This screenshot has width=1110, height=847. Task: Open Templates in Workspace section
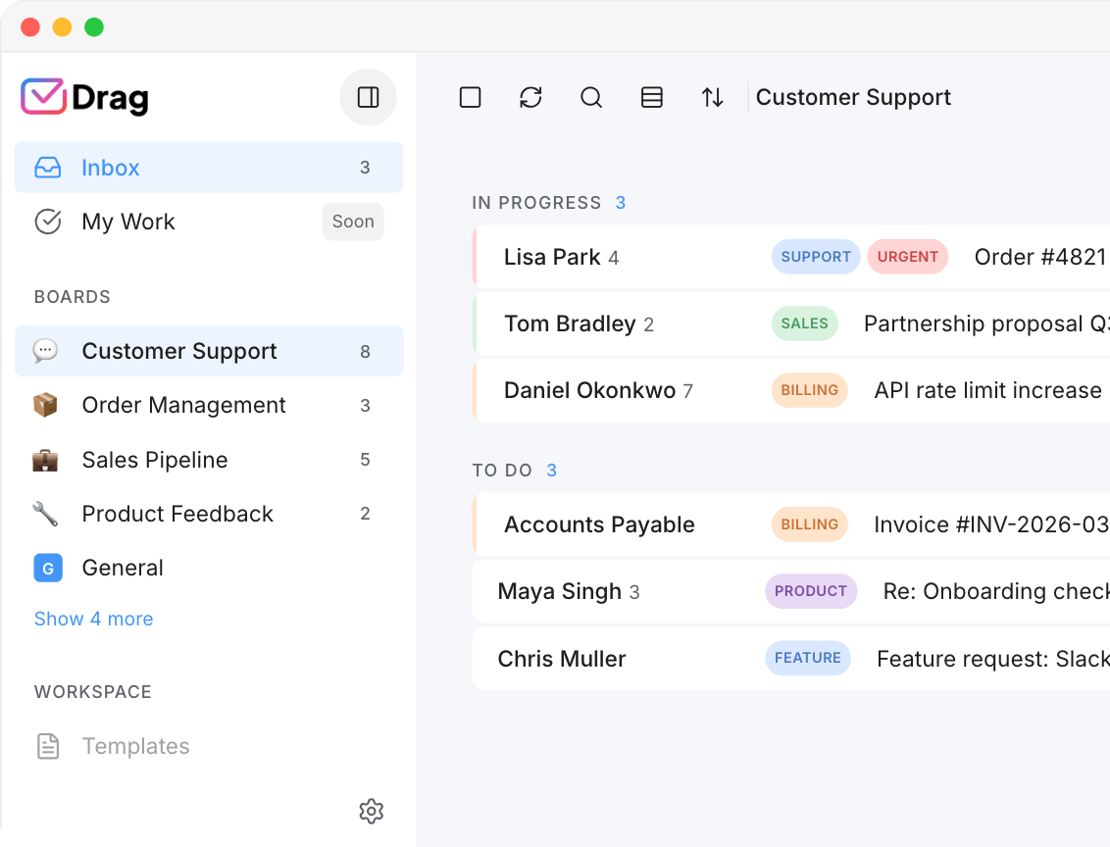209,746
